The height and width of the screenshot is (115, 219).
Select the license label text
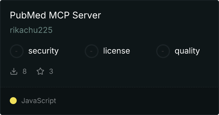[117, 51]
